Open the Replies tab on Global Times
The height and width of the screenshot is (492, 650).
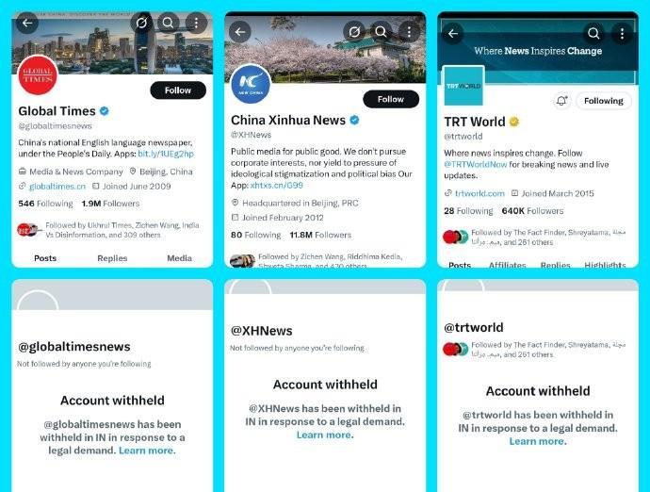pos(112,258)
